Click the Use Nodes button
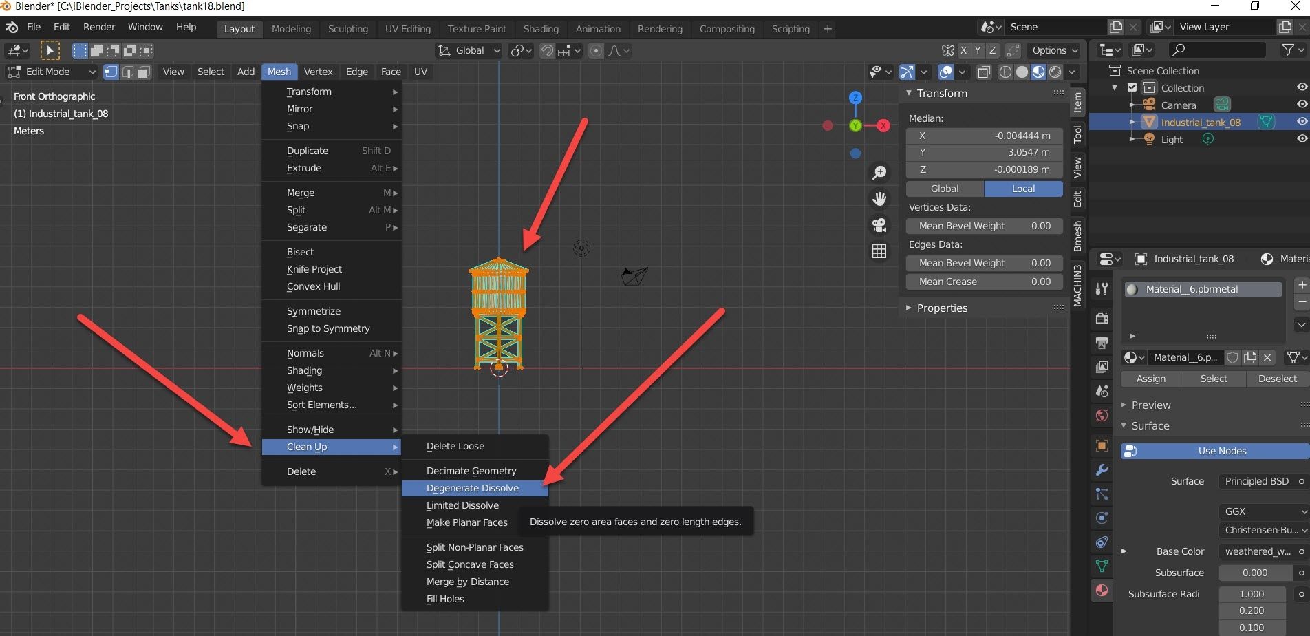Viewport: 1310px width, 636px height. 1221,451
